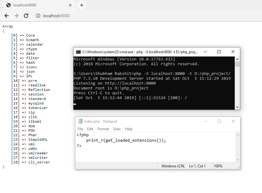Image resolution: width=262 pixels, height=193 pixels.
Task: Click the favicon on the localhost:8000 tab
Action: (x=8, y=5)
